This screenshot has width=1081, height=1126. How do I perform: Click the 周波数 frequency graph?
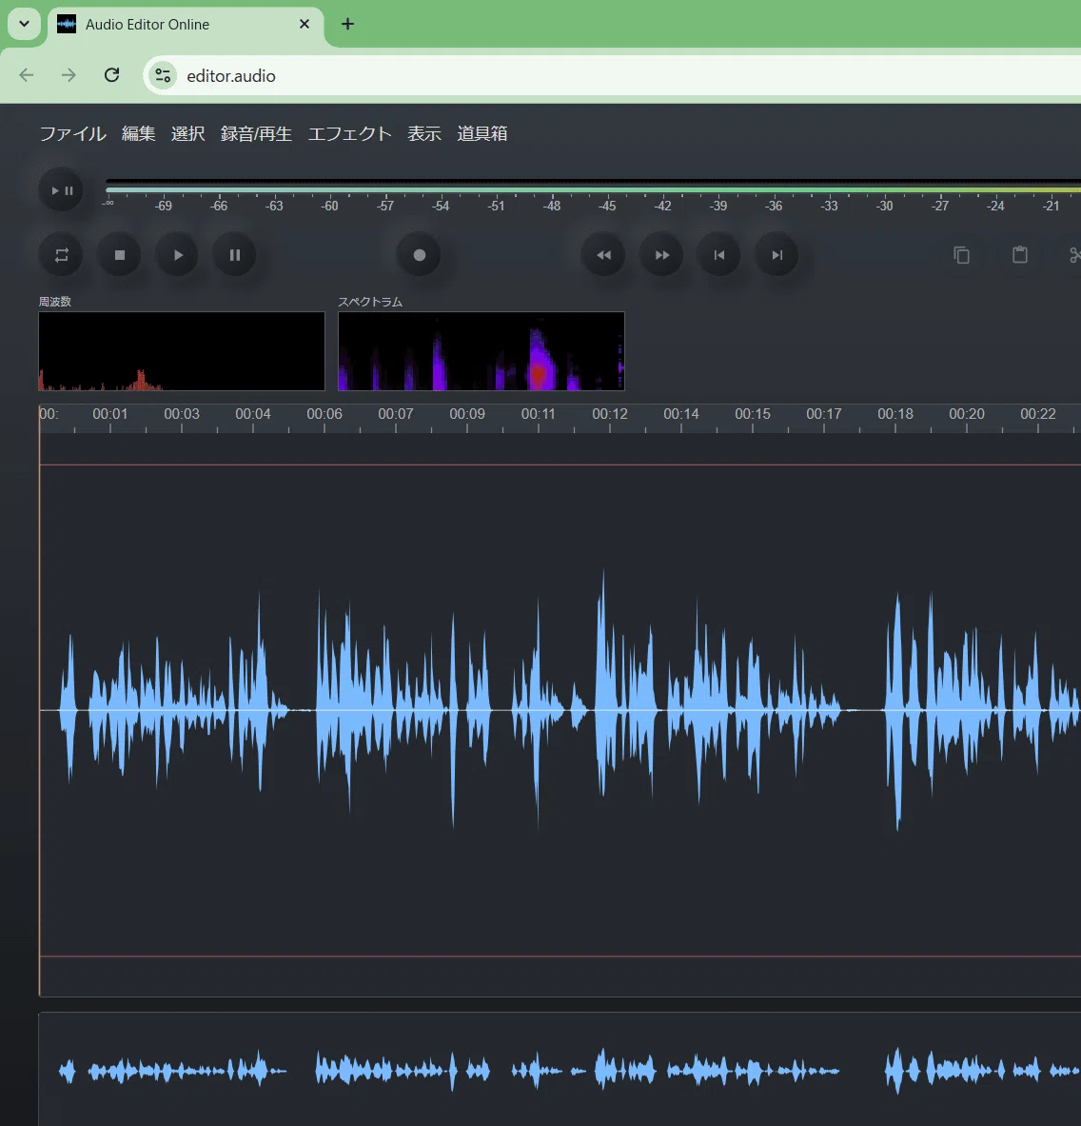pos(182,351)
